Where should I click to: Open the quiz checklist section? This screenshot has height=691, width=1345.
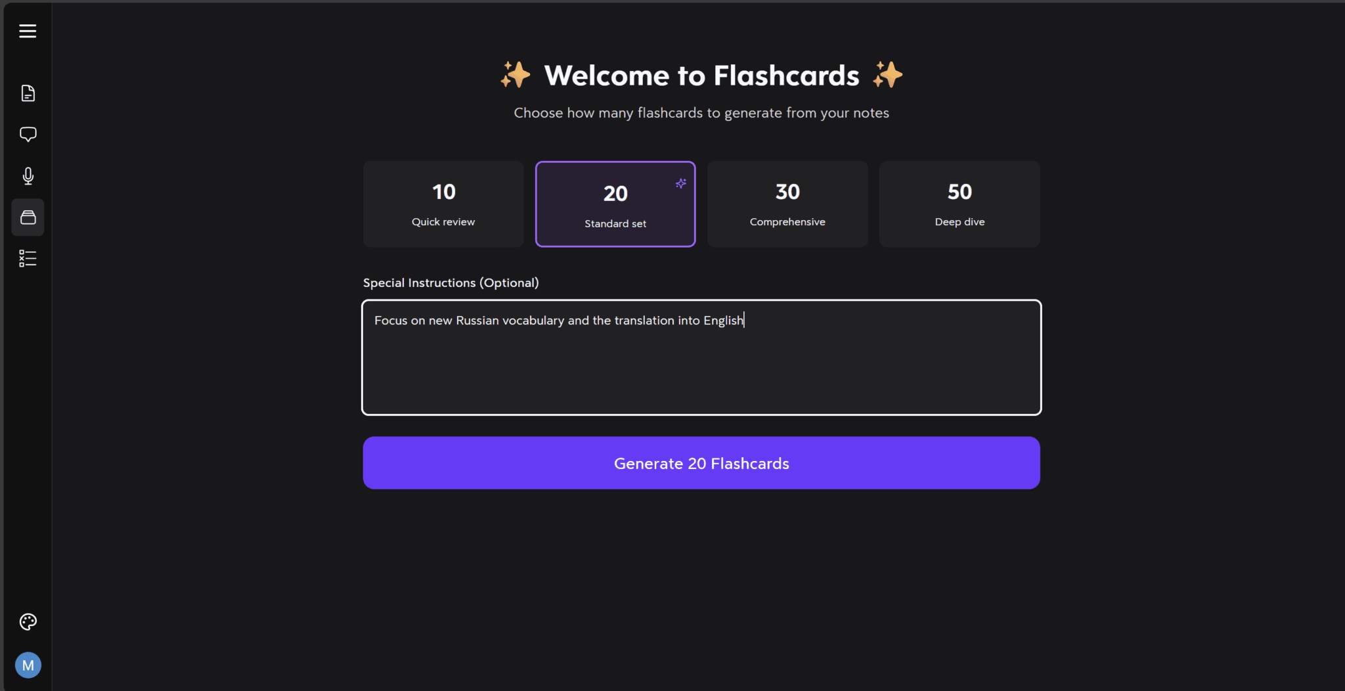[28, 257]
